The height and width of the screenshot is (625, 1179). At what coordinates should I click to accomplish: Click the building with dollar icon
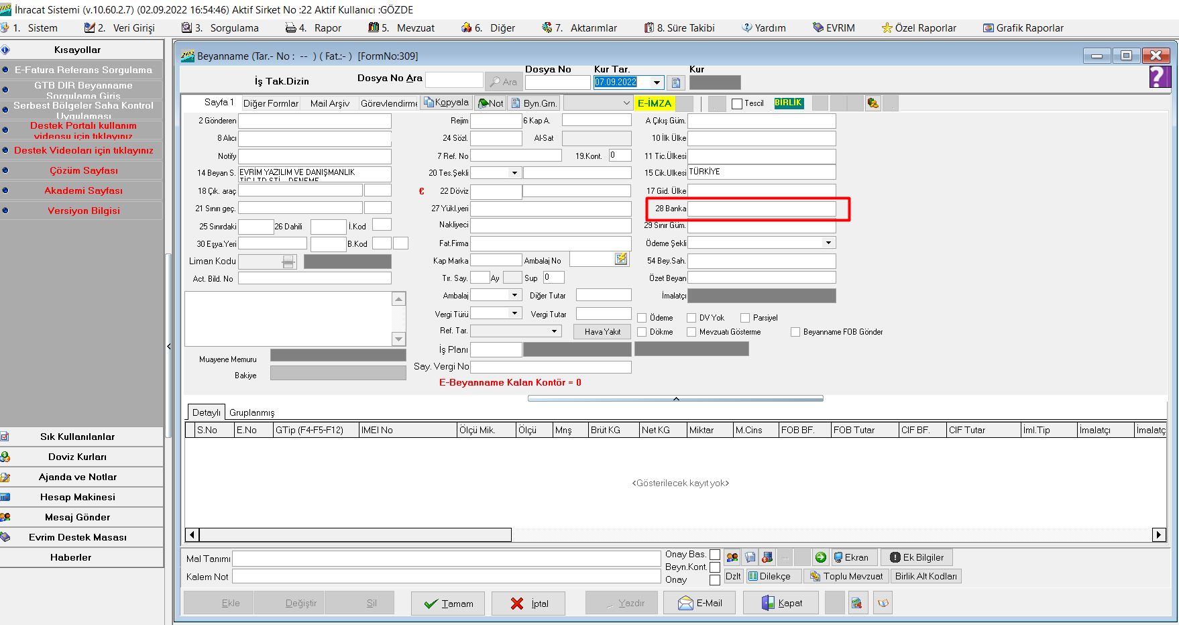767,557
